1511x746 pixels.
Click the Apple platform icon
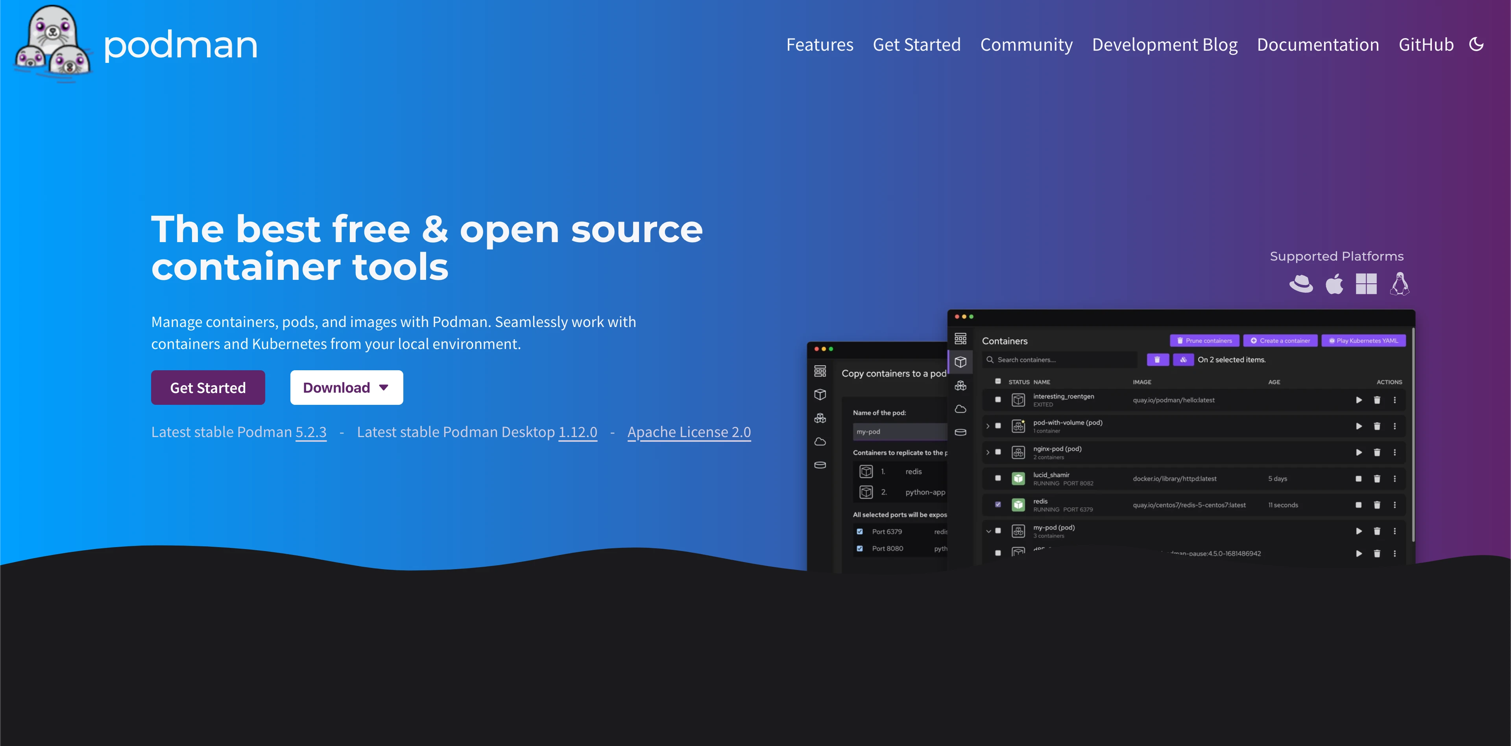pos(1334,284)
